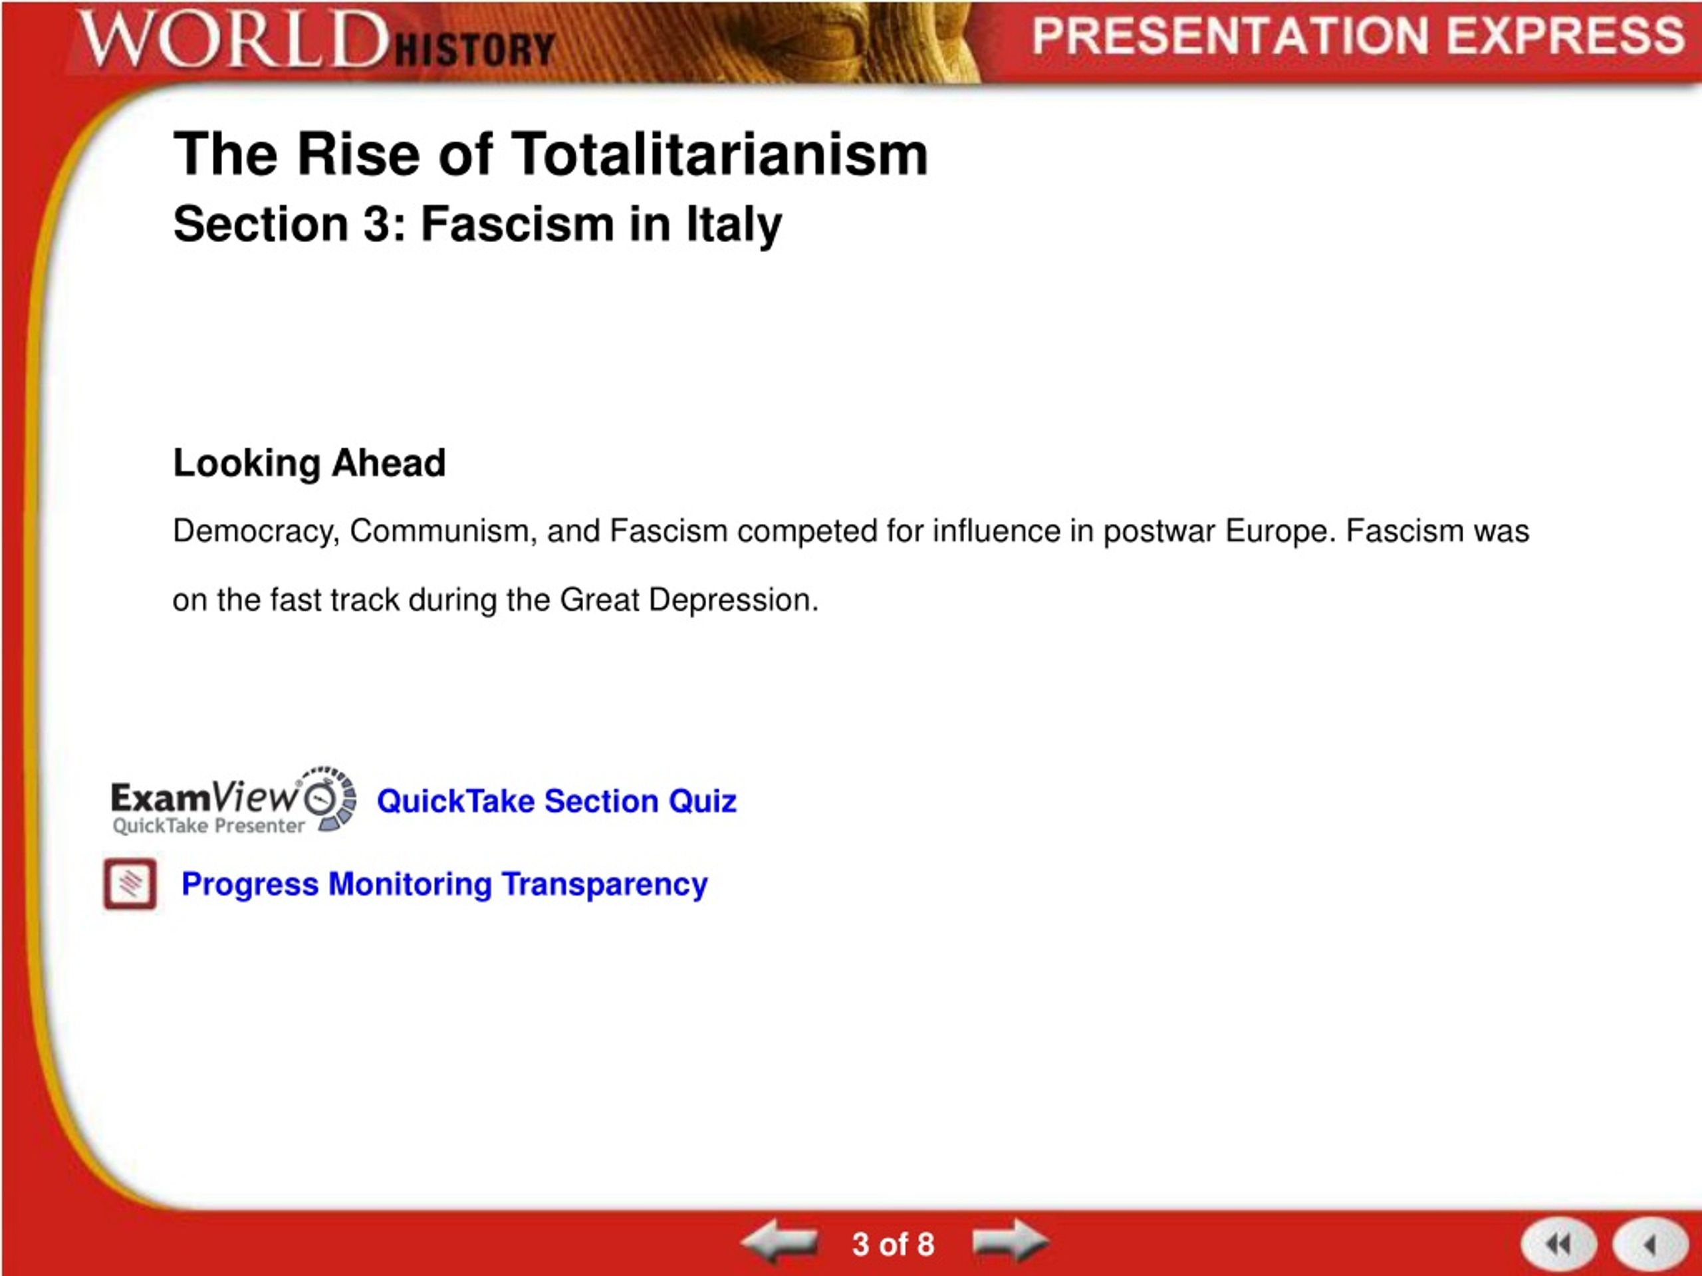Go to previous slide with left arrow
The image size is (1702, 1276).
779,1242
